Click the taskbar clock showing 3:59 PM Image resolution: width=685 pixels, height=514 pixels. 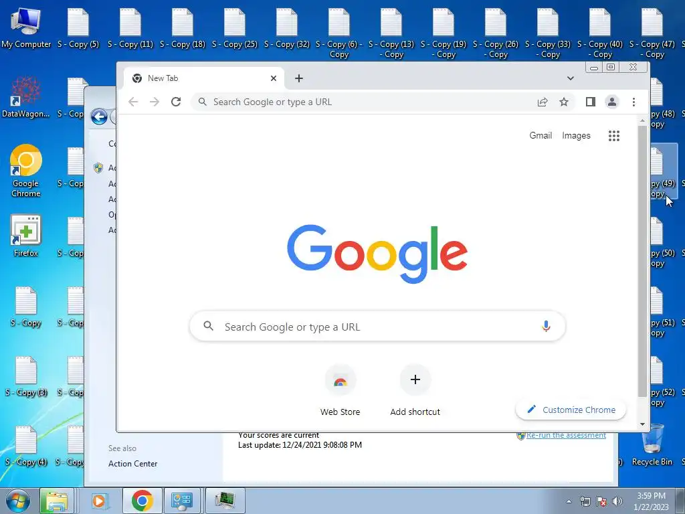[x=651, y=501]
